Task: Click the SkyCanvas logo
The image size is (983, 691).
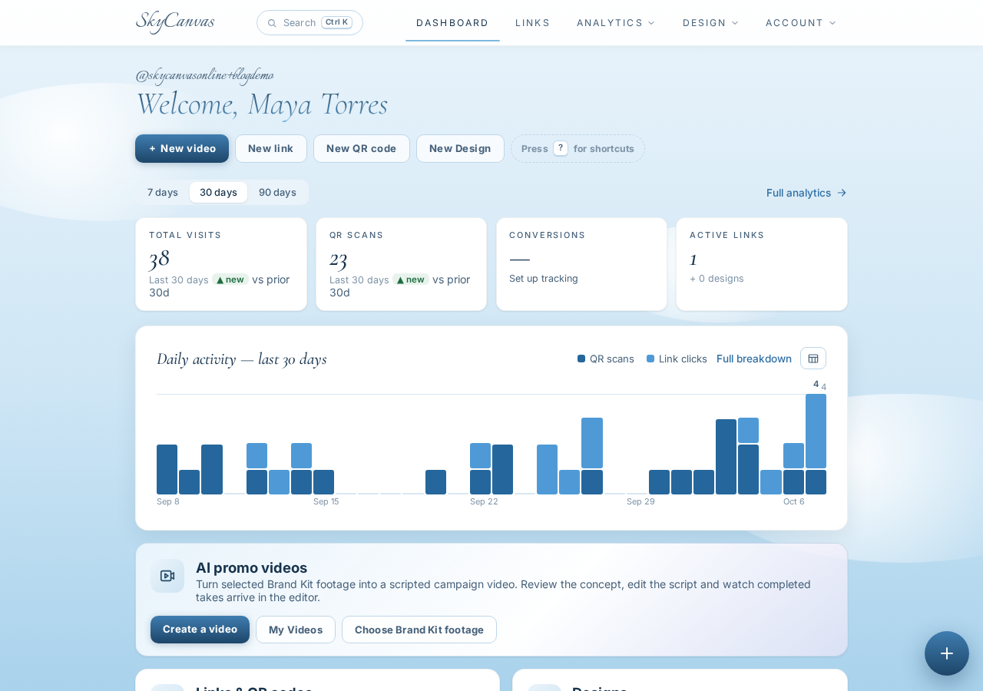Action: [x=175, y=21]
